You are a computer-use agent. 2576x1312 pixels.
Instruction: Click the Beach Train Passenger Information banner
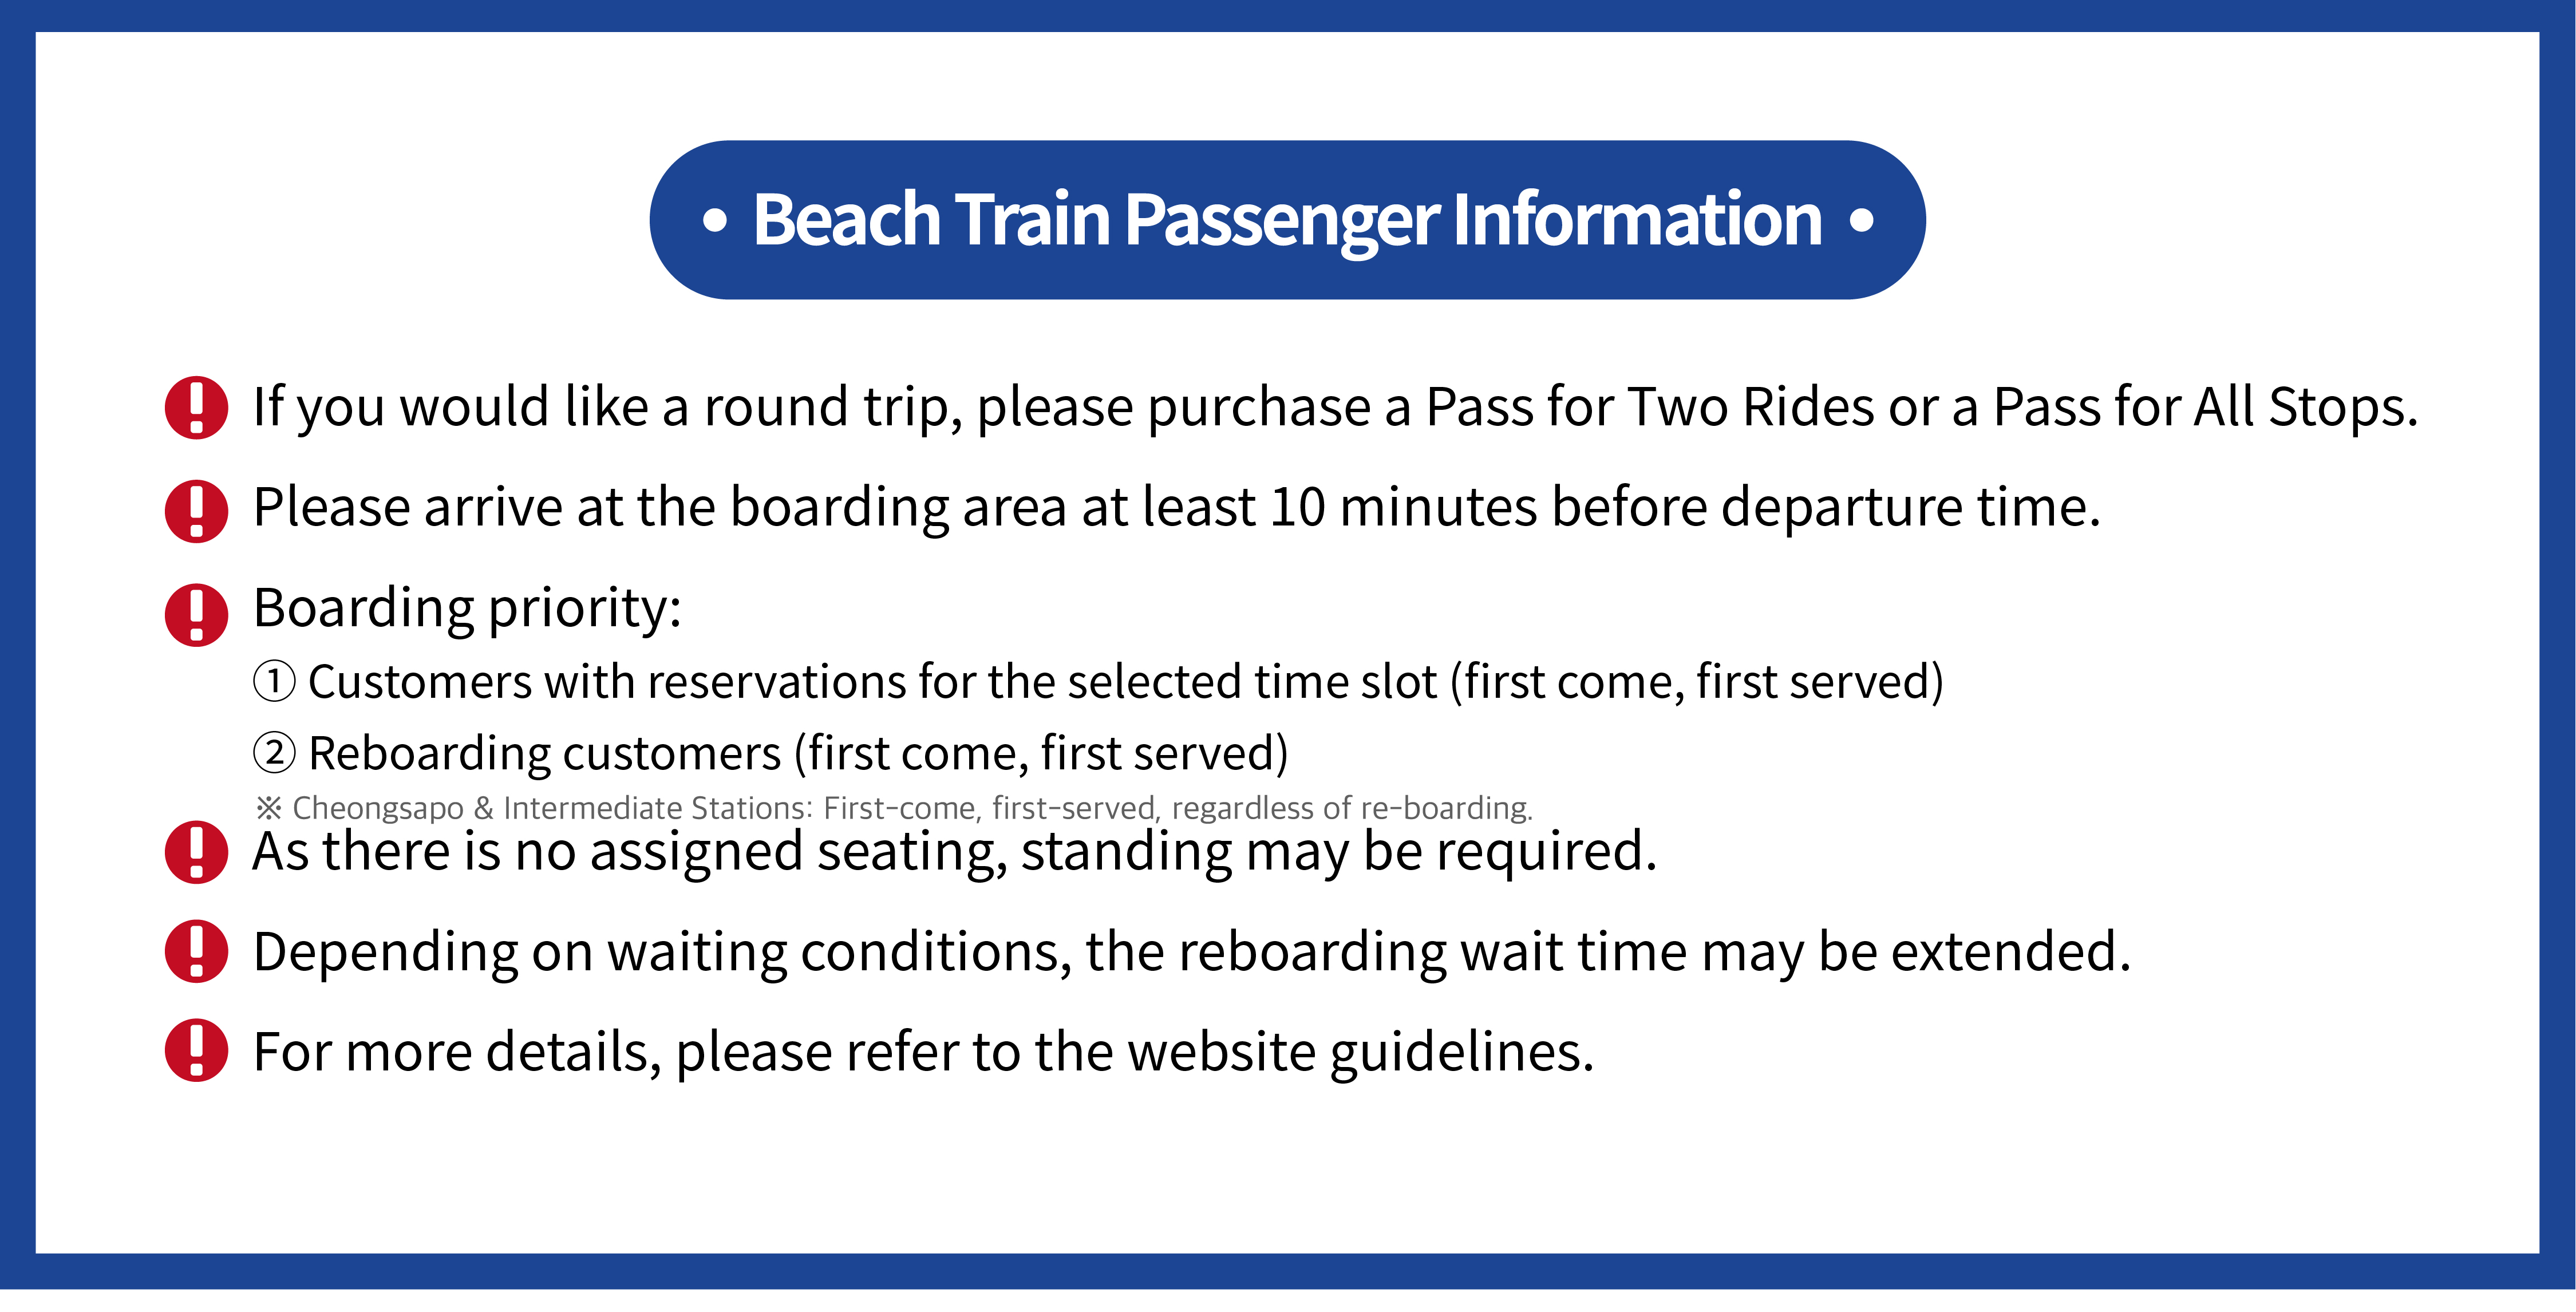1287,220
